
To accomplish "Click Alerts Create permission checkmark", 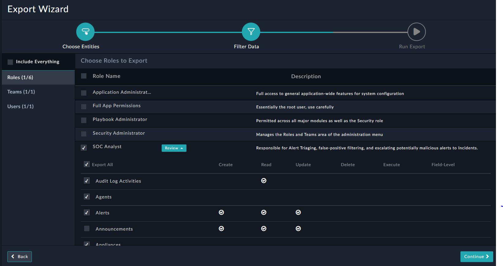I will click(221, 212).
